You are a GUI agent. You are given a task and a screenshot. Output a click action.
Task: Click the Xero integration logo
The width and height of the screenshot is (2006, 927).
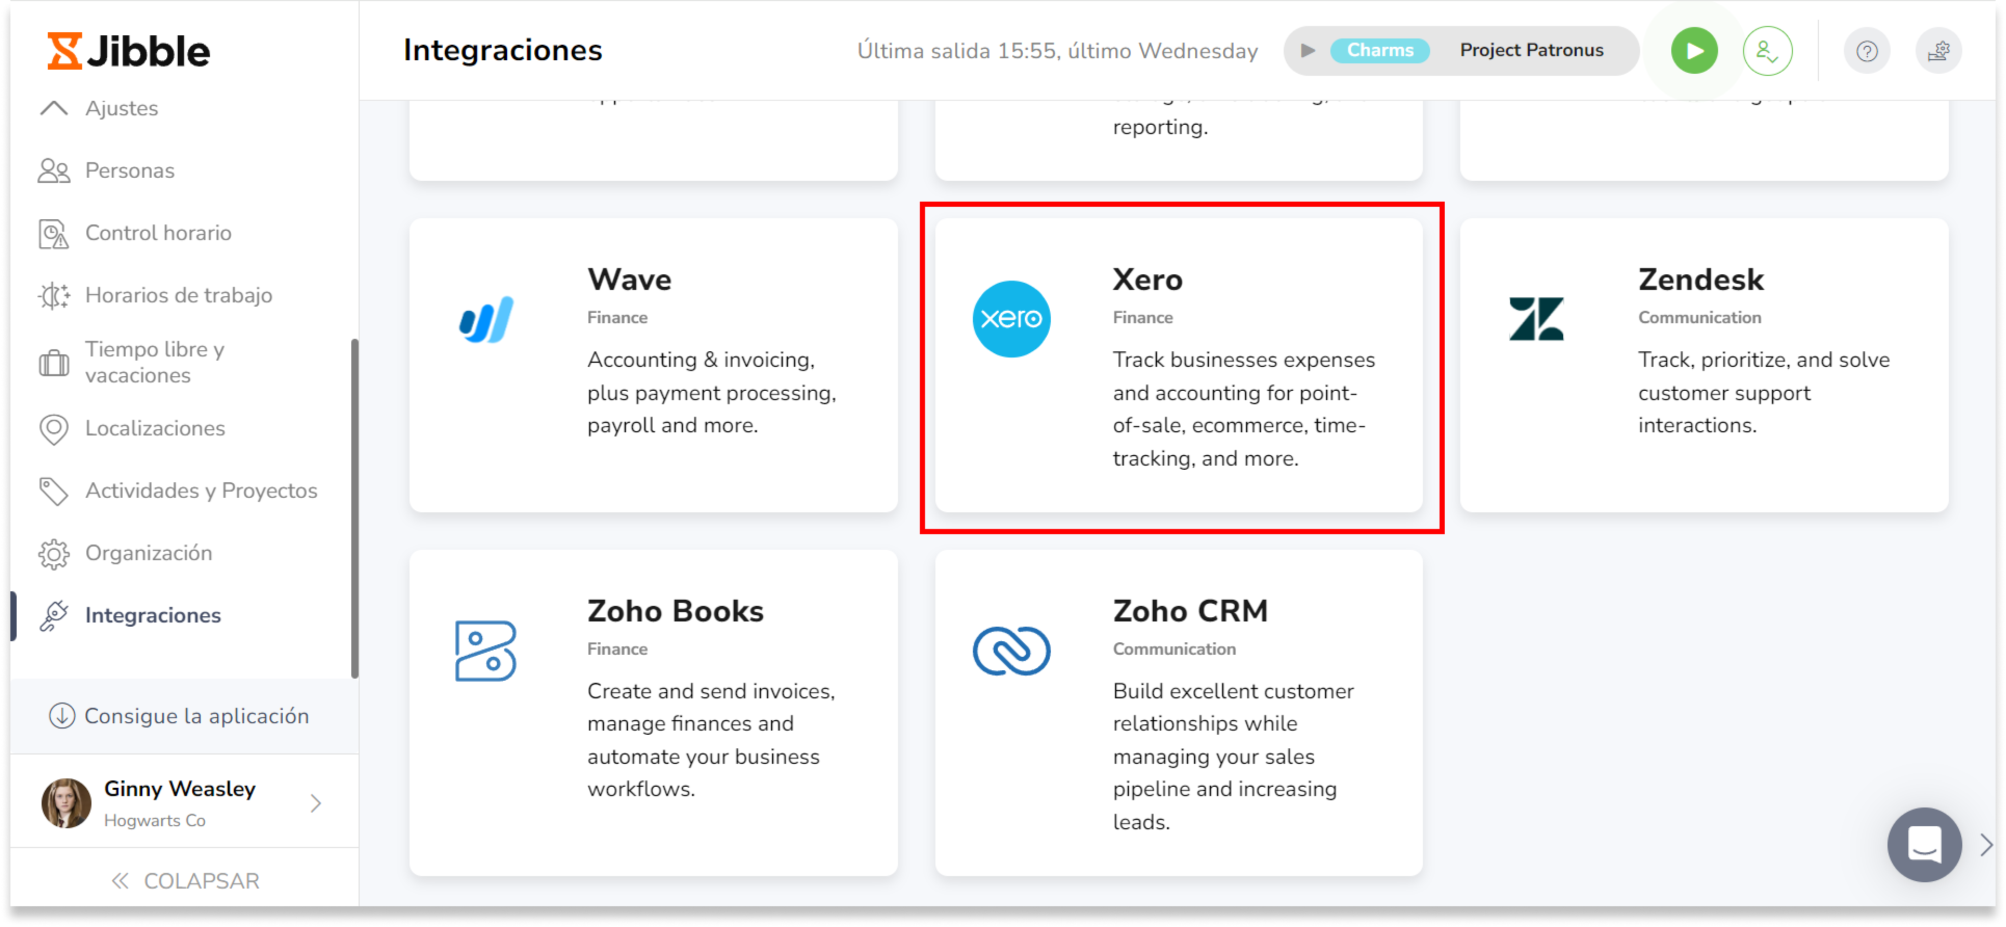click(1011, 319)
